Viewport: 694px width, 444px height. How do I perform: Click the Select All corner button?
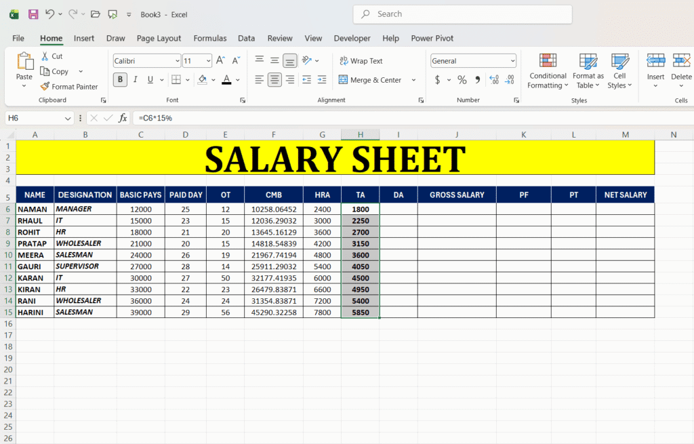click(x=8, y=135)
